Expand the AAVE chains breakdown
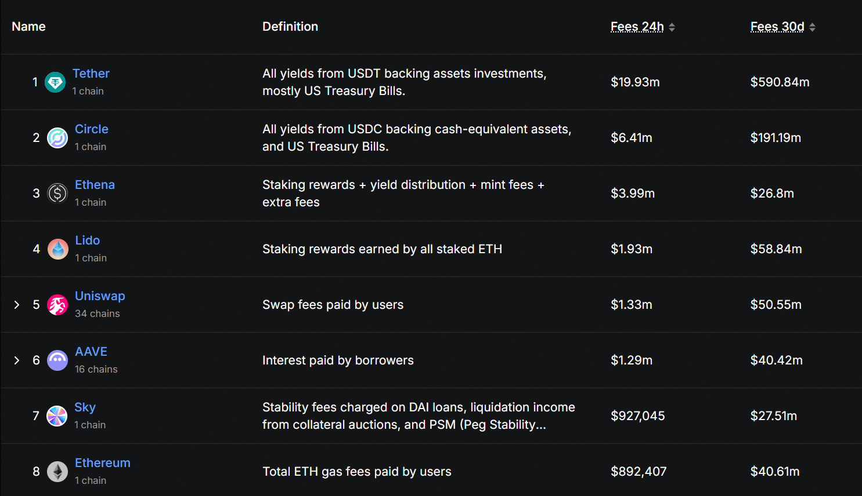The image size is (862, 496). (x=17, y=360)
